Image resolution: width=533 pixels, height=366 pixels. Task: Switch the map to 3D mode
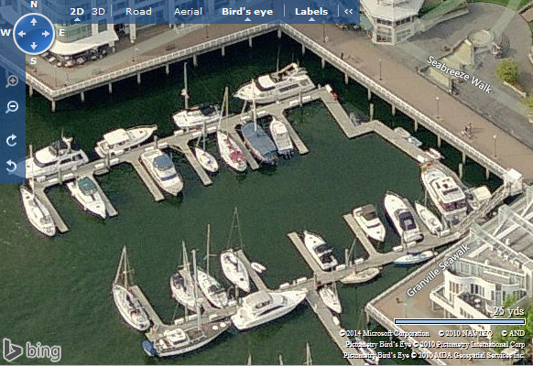click(99, 12)
